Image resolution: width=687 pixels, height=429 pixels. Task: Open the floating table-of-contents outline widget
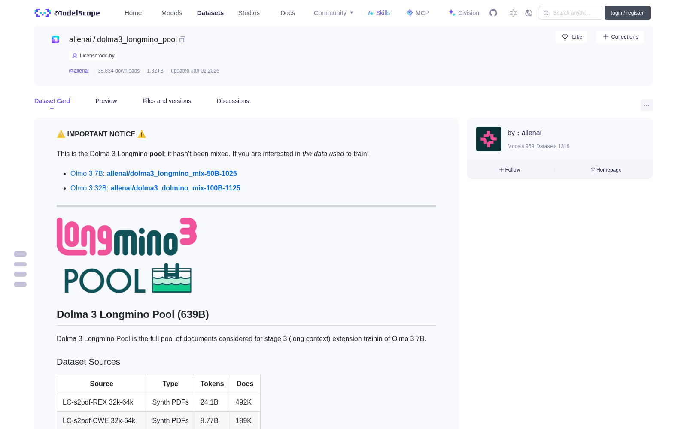point(20,269)
